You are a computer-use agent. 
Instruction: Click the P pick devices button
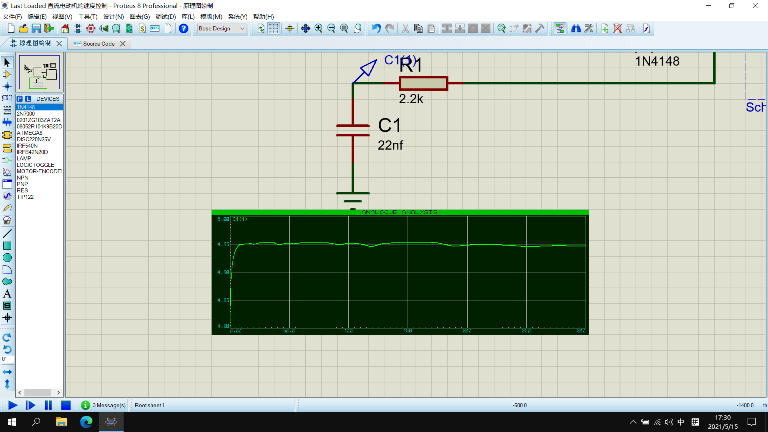20,99
